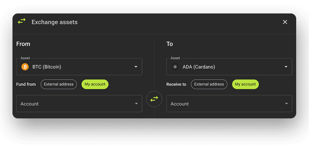The width and height of the screenshot is (309, 150).
Task: Click the Receive to label
Action: [176, 84]
